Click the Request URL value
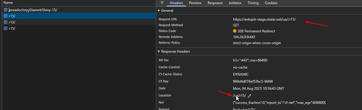Viewport: 362px width, 110px height. point(264,19)
